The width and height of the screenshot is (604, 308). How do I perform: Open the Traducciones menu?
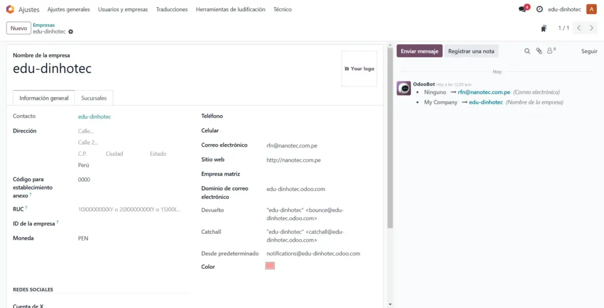172,9
